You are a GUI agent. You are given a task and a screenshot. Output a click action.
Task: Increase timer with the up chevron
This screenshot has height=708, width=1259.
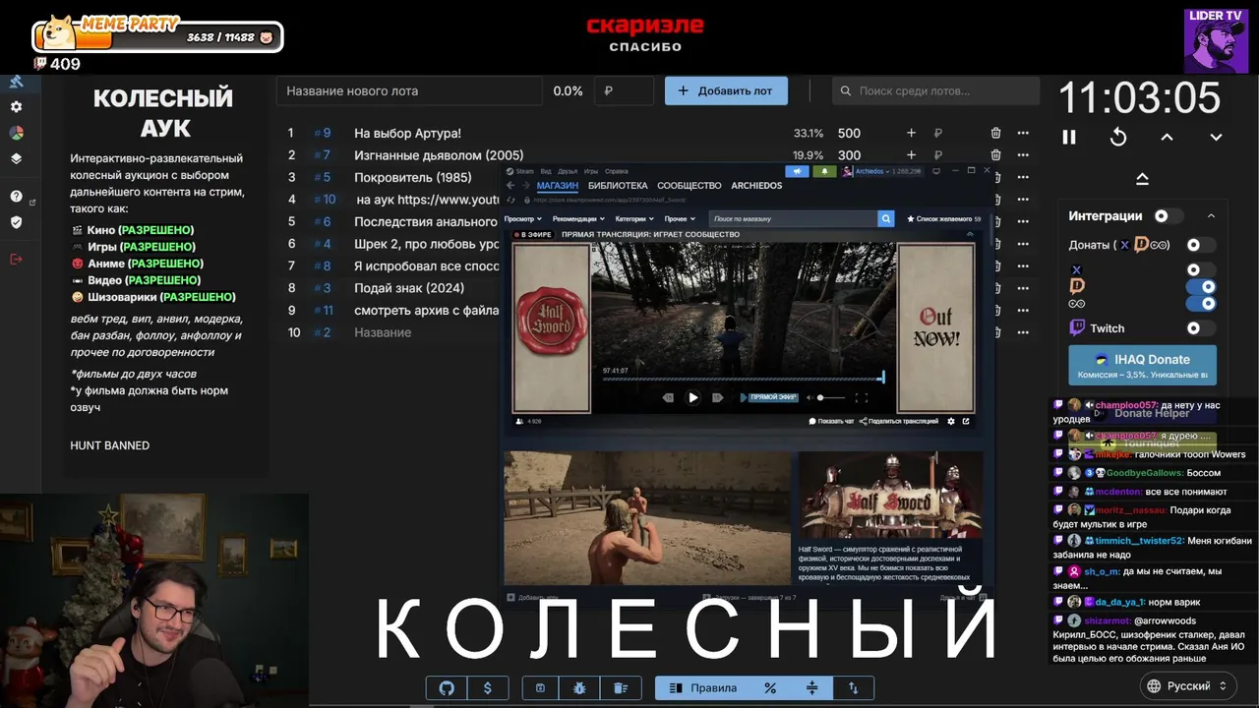click(x=1167, y=138)
